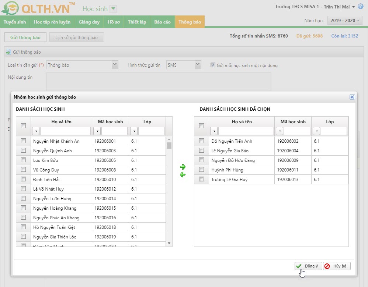Tick checkbox for Trương Lê Gia Huy
368x287 pixels.
click(202, 179)
